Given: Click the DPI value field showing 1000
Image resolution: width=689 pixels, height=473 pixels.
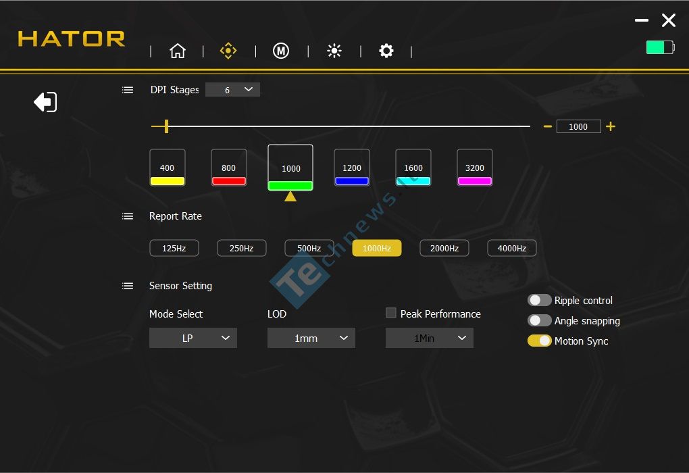Looking at the screenshot, I should pos(578,126).
